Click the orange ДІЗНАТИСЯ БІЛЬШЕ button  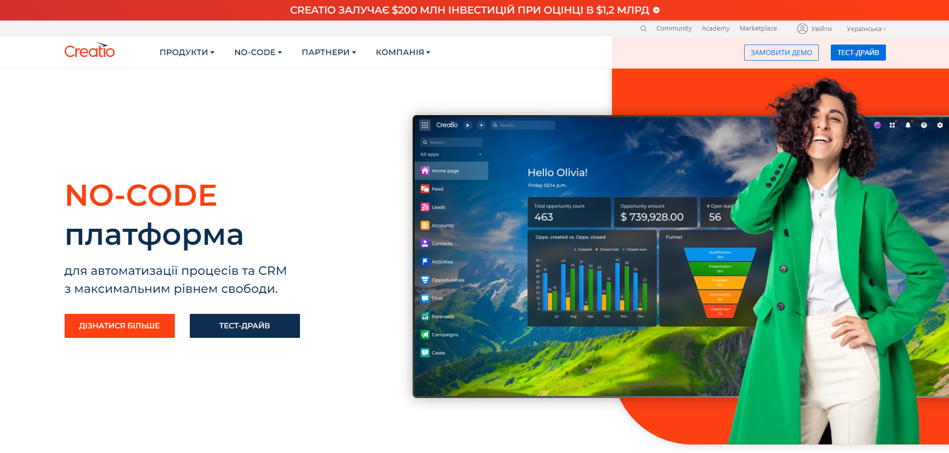pyautogui.click(x=120, y=326)
